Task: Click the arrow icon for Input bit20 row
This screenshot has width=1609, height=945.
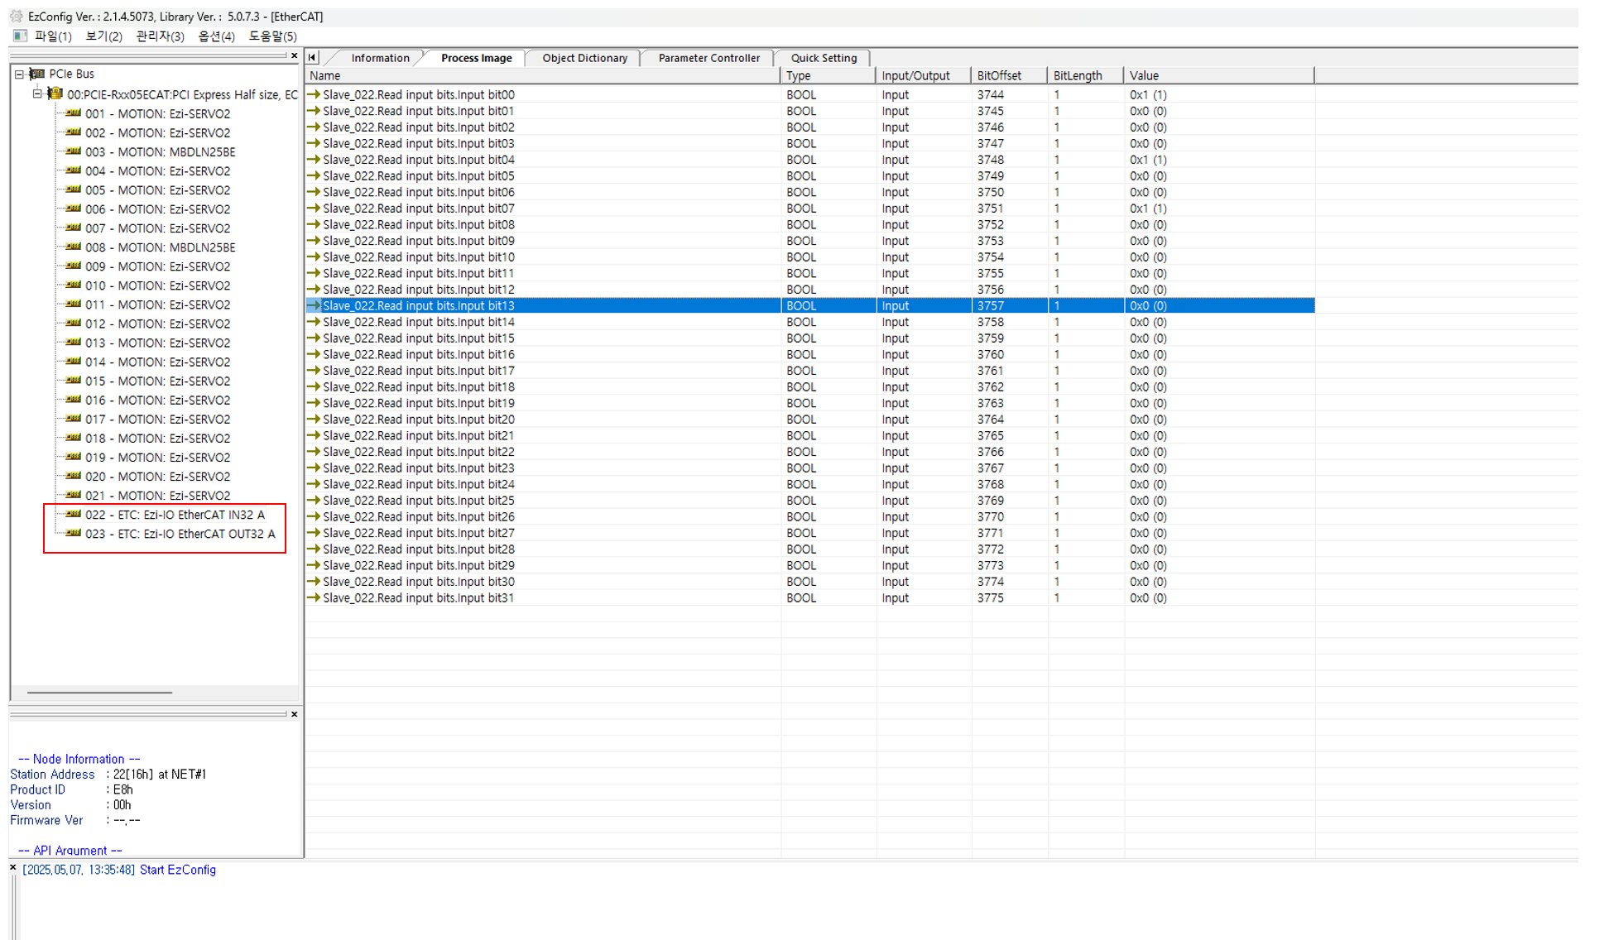Action: click(314, 420)
